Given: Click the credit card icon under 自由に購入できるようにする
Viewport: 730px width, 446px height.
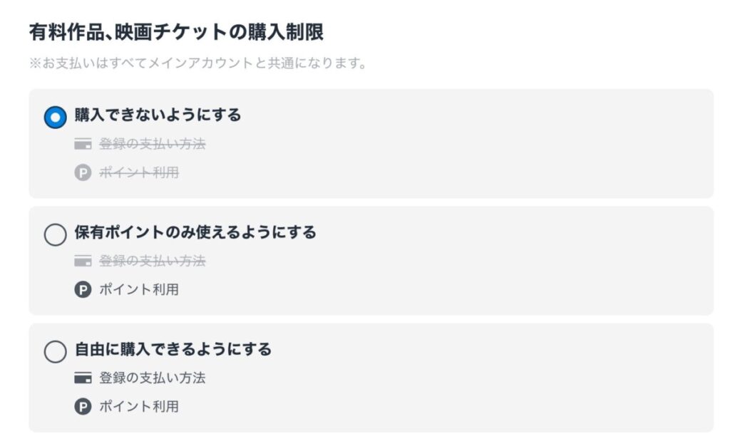Looking at the screenshot, I should pos(83,378).
